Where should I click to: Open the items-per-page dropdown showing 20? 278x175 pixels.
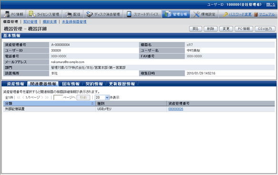pyautogui.click(x=102, y=97)
